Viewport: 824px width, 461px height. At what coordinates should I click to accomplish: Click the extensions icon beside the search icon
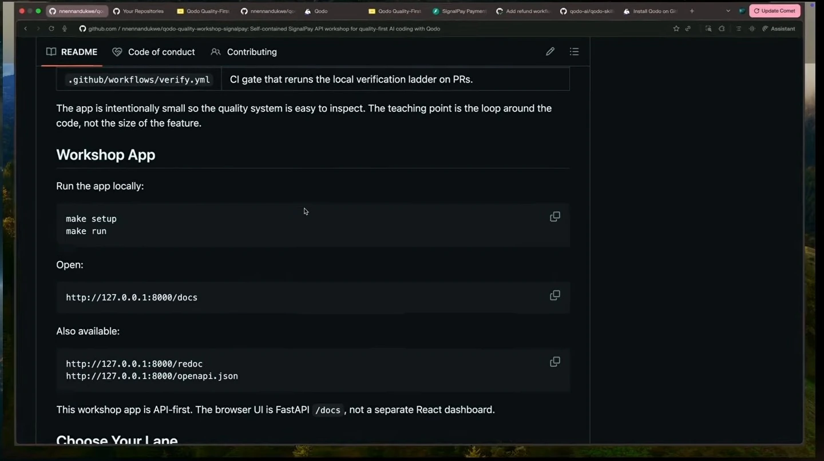point(722,29)
